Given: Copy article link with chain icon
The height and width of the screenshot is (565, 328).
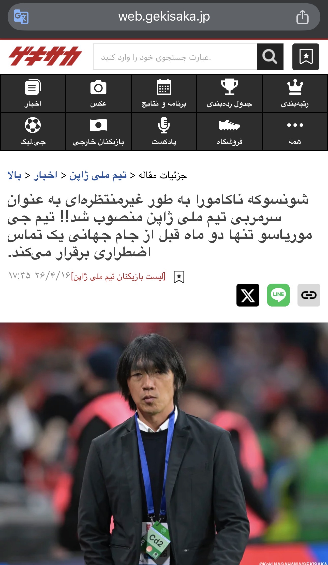Looking at the screenshot, I should click(309, 295).
